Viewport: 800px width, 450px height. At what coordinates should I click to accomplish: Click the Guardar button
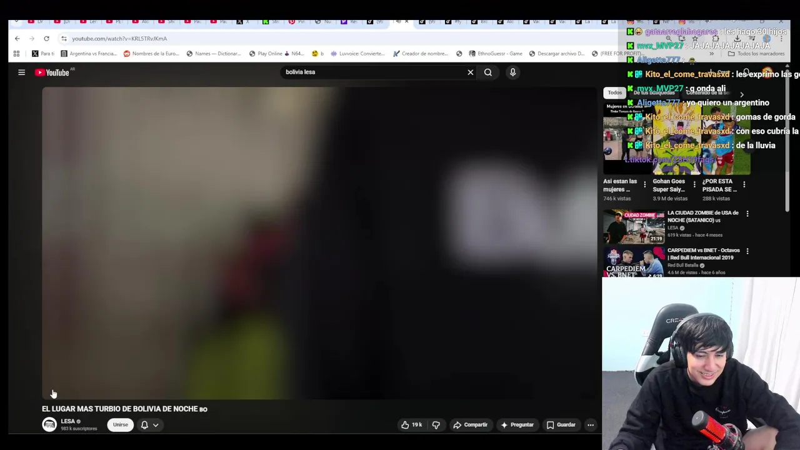click(561, 425)
